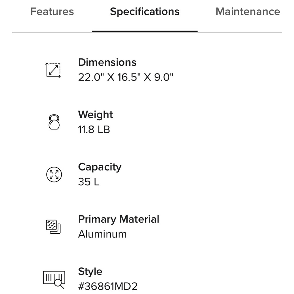The height and width of the screenshot is (294, 294).
Task: Click the style barcode search icon
Action: (54, 278)
